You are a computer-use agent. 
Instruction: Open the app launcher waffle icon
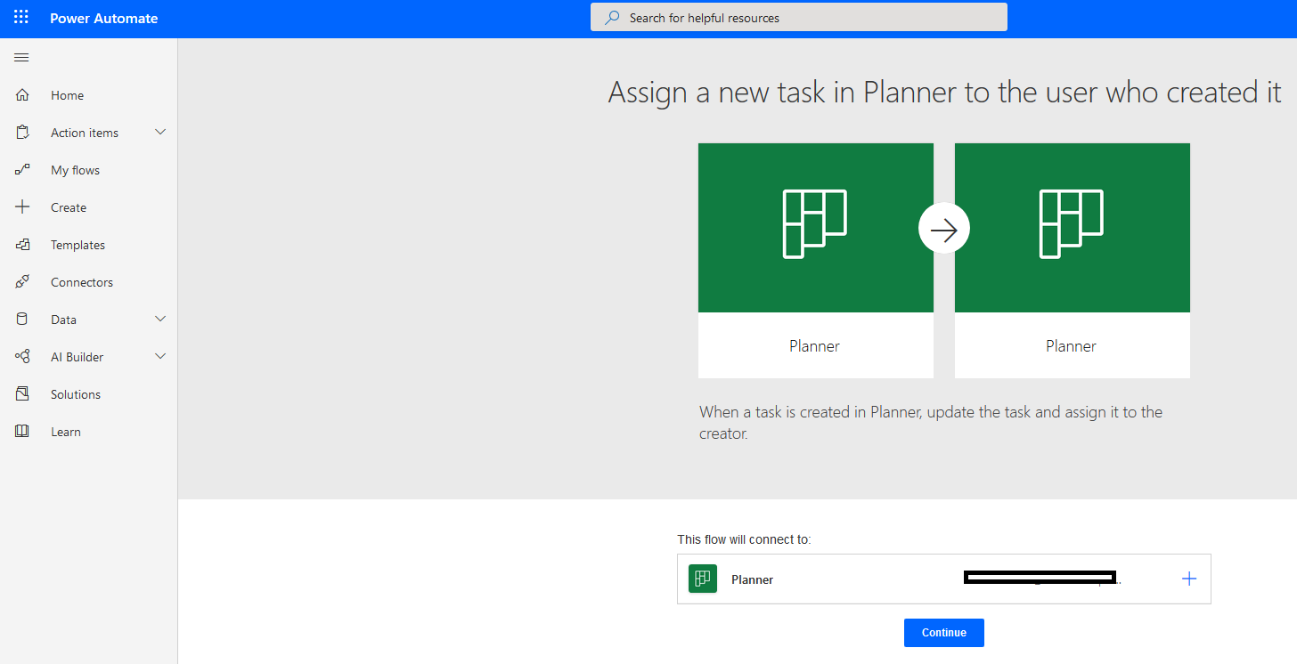[21, 17]
